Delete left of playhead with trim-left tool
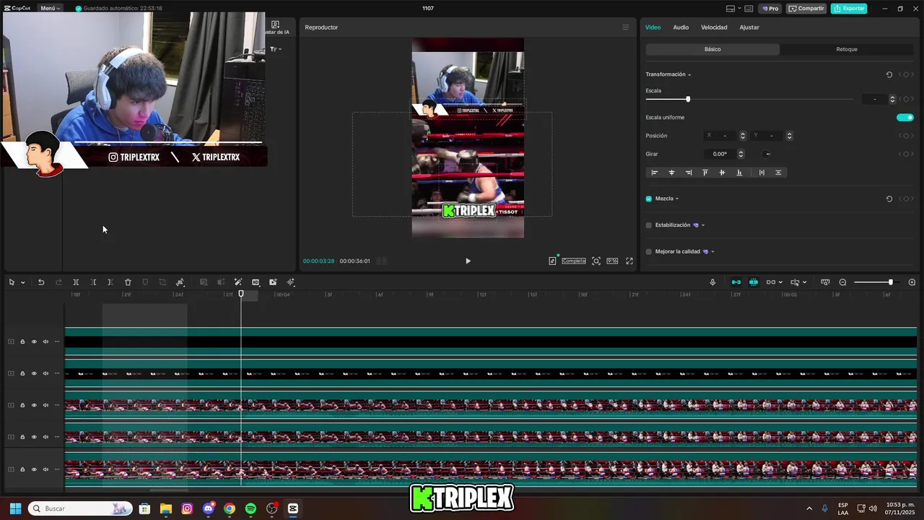 [x=93, y=282]
